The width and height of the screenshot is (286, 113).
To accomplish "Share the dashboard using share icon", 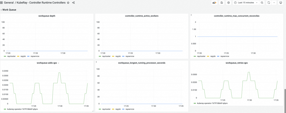I will (x=73, y=3).
